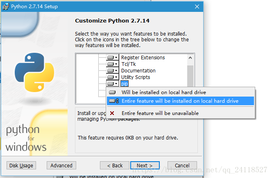
Task: Choose 'Will be installed on local hard drive'
Action: point(180,92)
